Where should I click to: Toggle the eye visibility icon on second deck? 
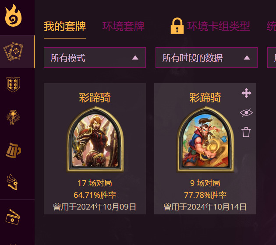tap(246, 112)
